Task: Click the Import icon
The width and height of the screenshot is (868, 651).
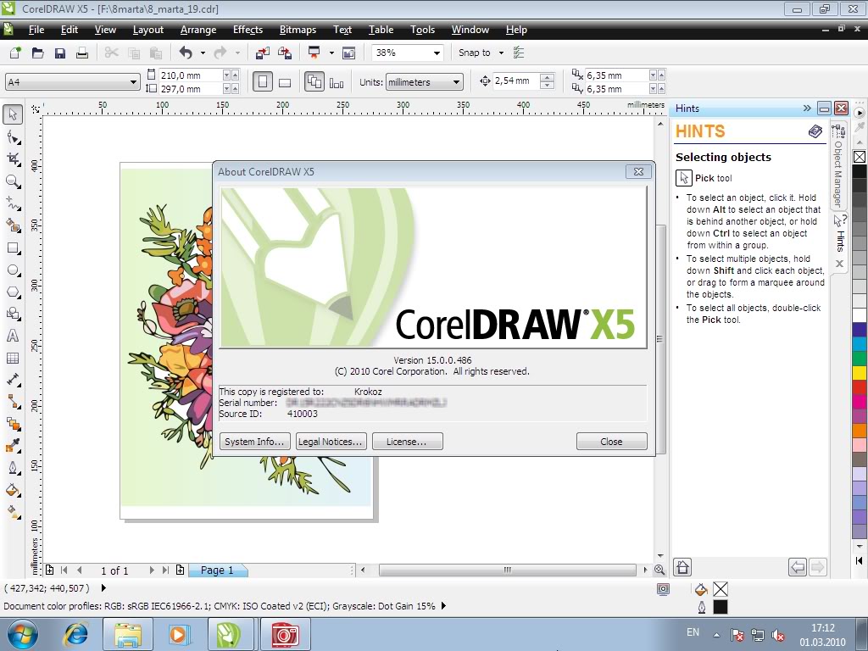Action: pos(262,53)
